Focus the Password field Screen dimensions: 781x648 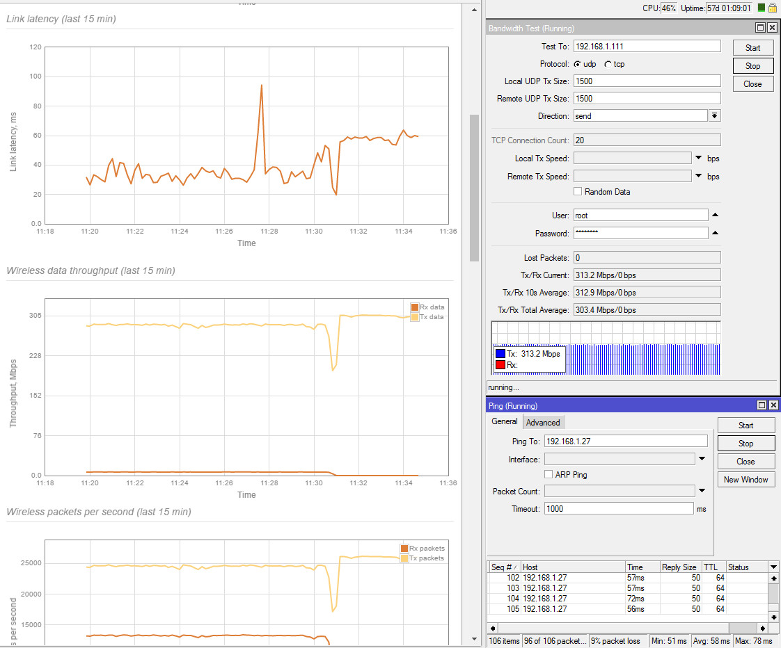point(640,233)
